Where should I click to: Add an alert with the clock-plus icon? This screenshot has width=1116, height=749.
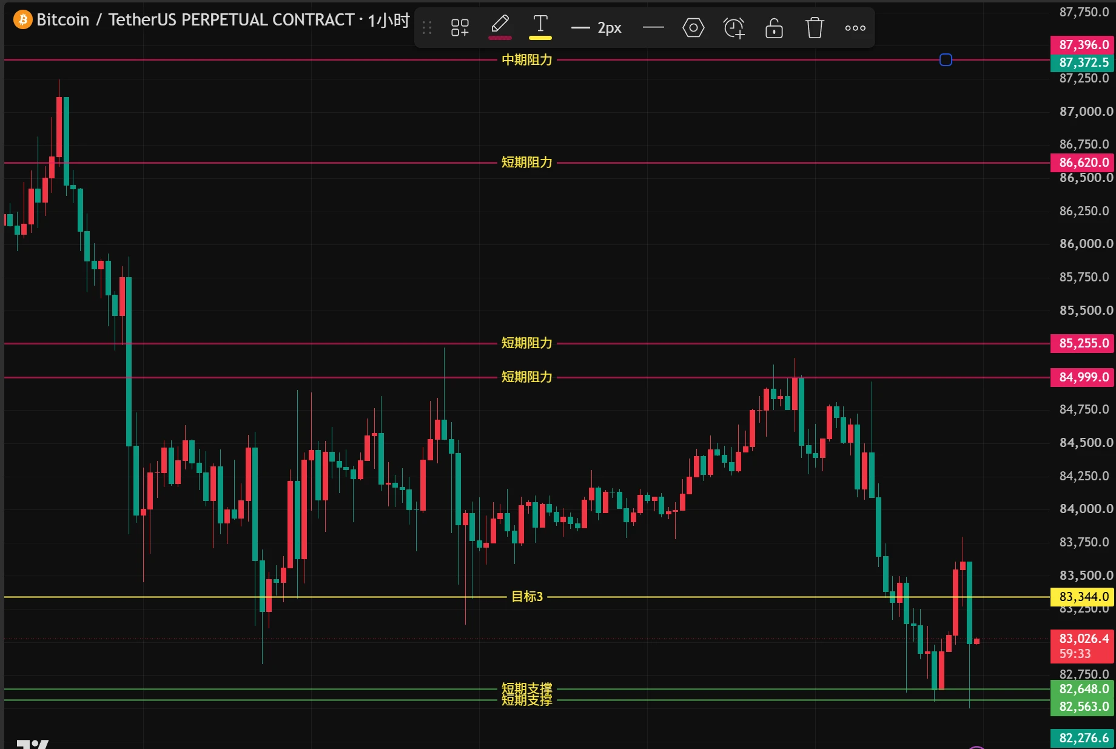click(x=734, y=28)
